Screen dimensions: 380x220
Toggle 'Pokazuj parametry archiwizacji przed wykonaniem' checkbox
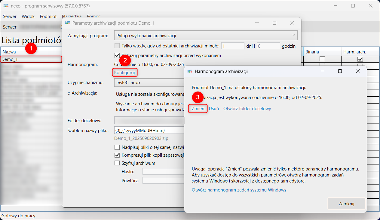117,55
